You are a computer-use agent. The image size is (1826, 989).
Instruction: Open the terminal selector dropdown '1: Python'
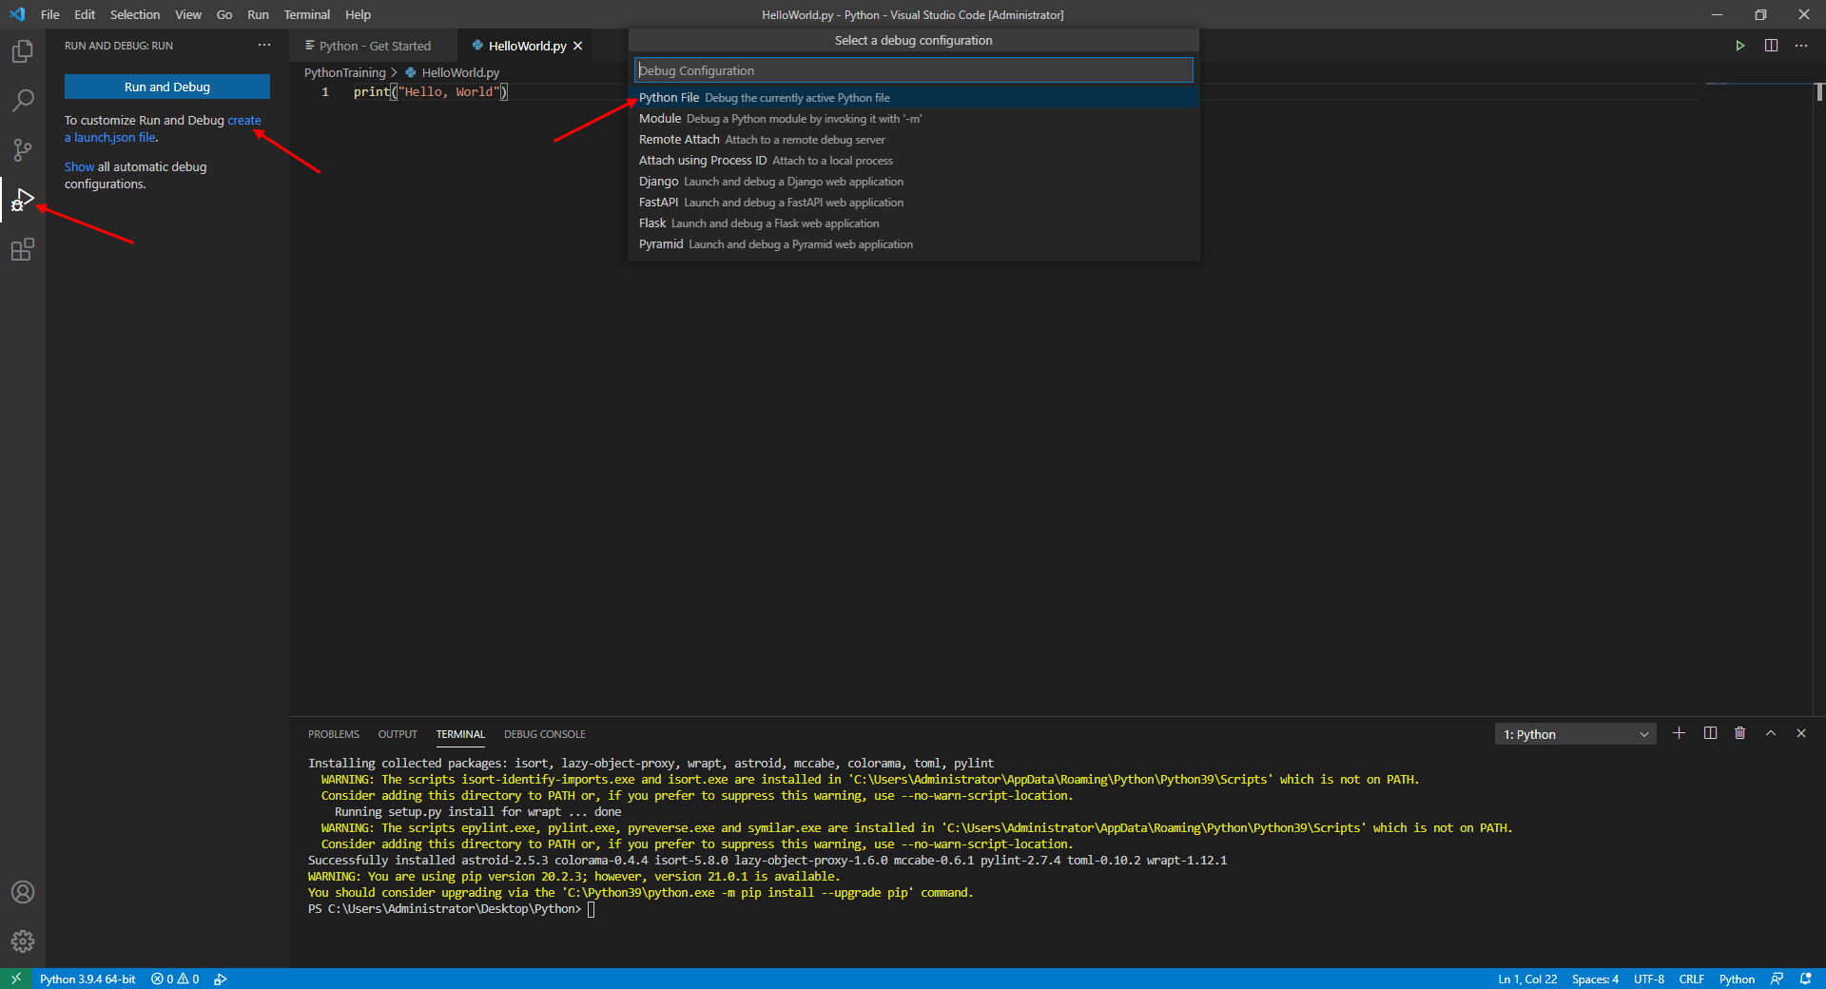[x=1576, y=734]
